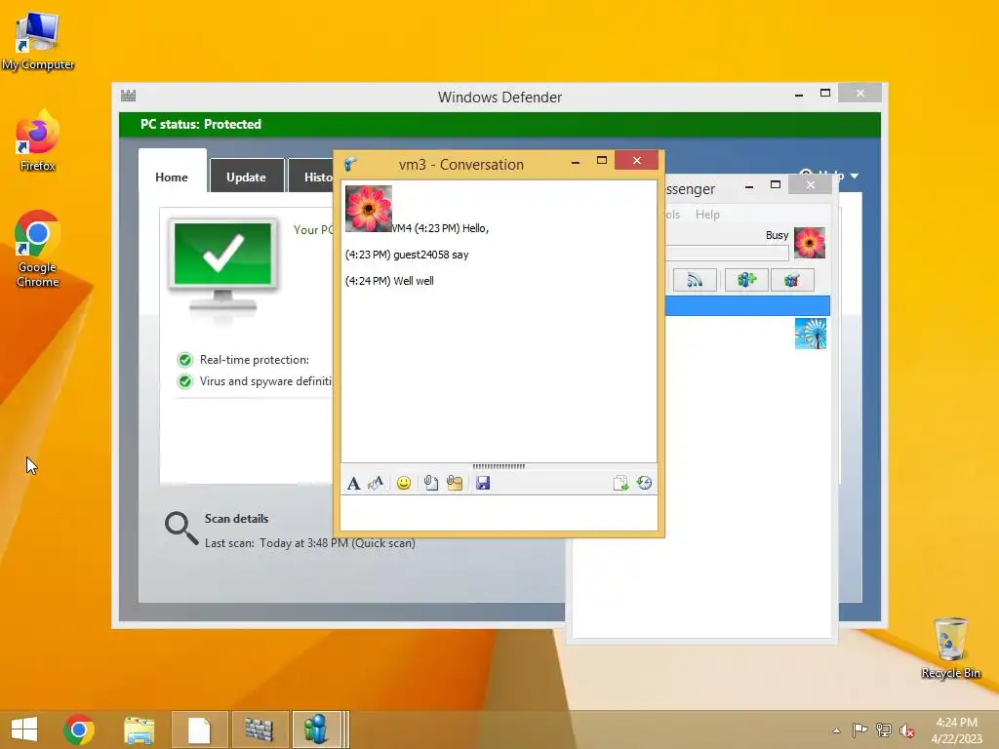Viewport: 999px width, 749px height.
Task: Click the blank document taskbar icon
Action: point(199,729)
